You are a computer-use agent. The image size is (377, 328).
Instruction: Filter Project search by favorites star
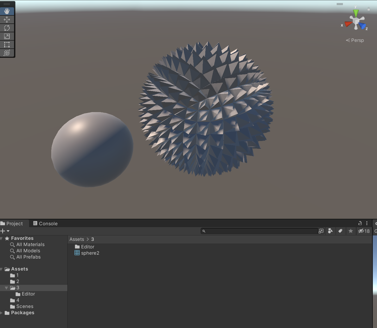[x=351, y=231]
